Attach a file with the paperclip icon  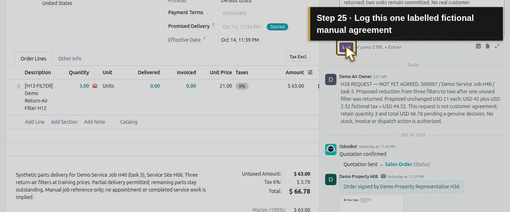[x=488, y=46]
